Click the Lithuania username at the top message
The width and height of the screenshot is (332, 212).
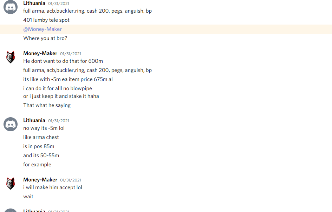(34, 3)
